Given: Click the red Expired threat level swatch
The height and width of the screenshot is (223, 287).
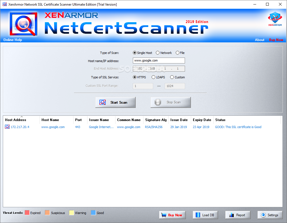Looking at the screenshot, I should point(27,213).
